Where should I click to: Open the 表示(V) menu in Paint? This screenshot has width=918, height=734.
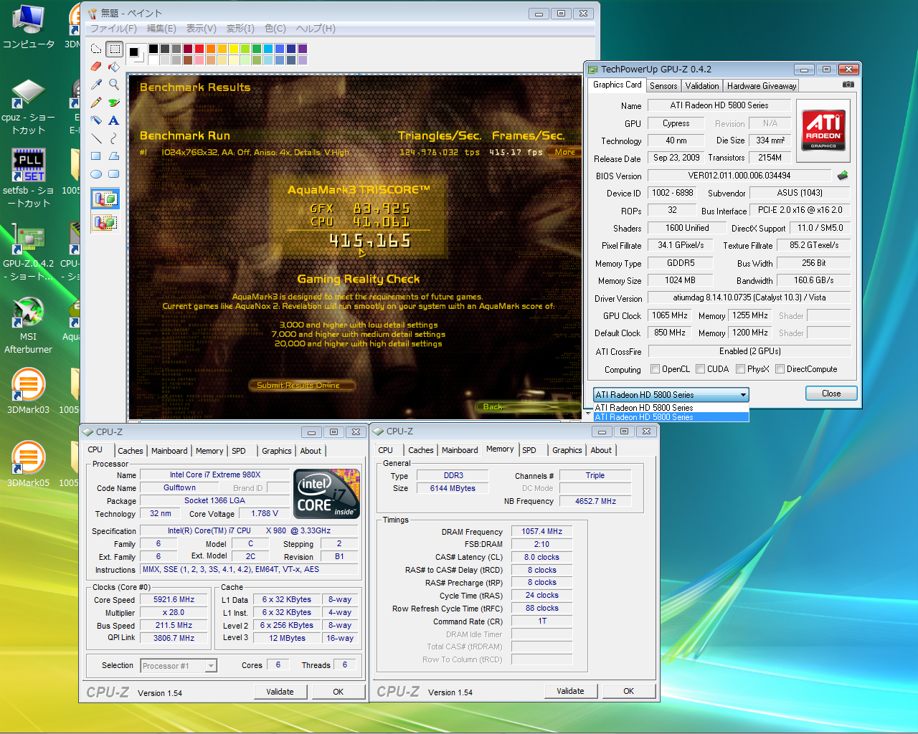click(201, 29)
